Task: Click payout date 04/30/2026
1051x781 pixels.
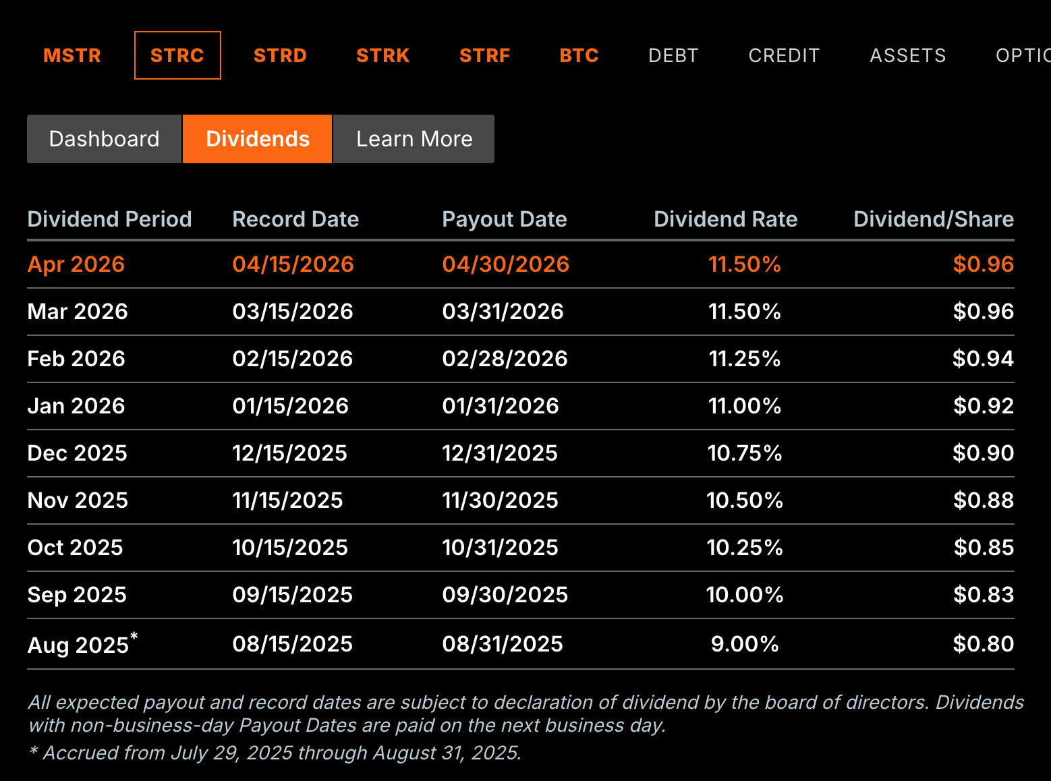Action: coord(505,264)
